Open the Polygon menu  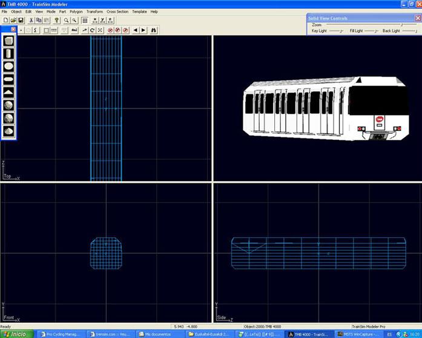coord(76,12)
